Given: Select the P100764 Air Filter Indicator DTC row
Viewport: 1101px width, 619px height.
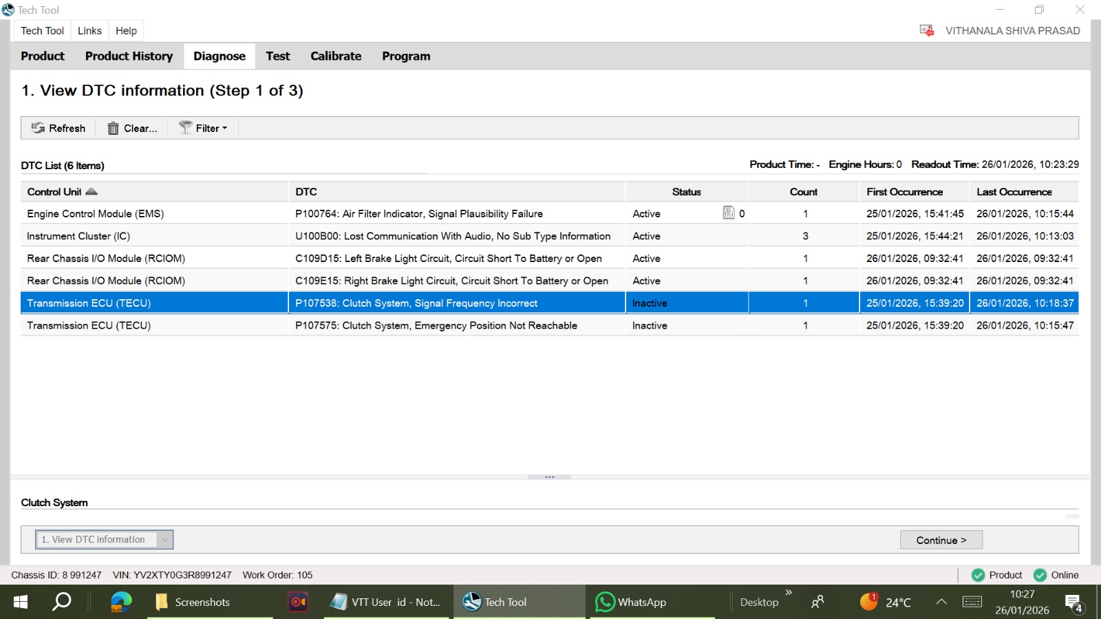Looking at the screenshot, I should click(x=549, y=214).
